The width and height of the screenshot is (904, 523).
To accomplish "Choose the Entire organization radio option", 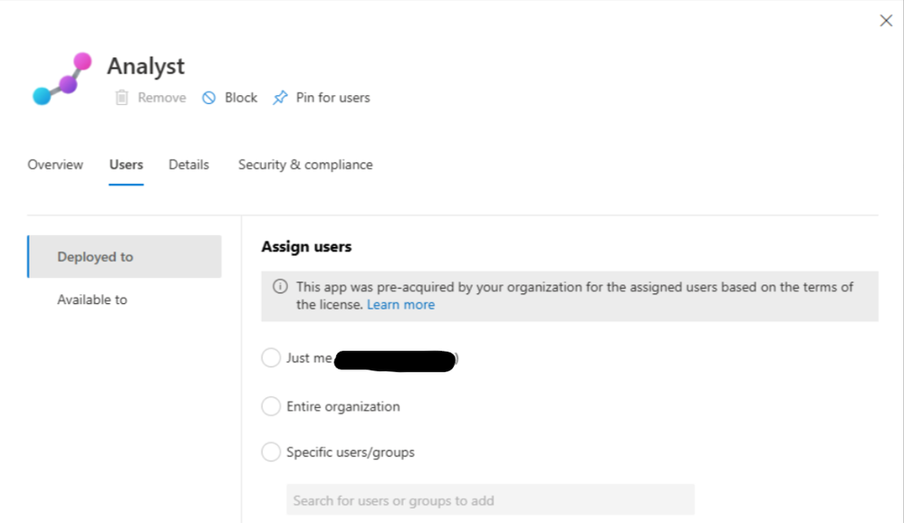I will [271, 407].
